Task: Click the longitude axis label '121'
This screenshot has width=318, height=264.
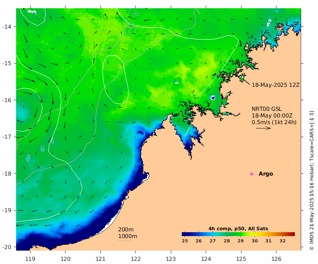Action: 101,259
